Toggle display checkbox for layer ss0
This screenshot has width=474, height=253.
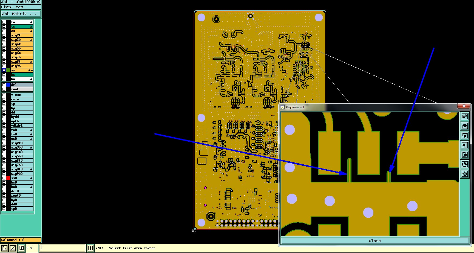(x=4, y=178)
